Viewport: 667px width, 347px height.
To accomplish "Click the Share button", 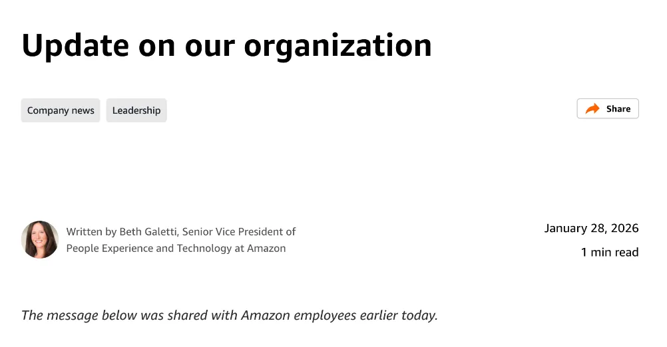I will coord(607,109).
